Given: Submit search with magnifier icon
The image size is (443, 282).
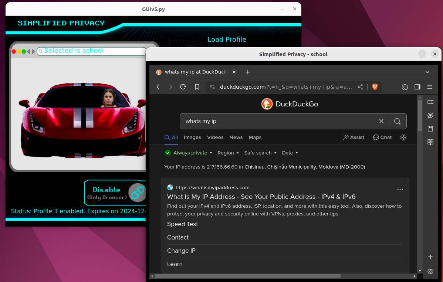Looking at the screenshot, I should [x=398, y=121].
